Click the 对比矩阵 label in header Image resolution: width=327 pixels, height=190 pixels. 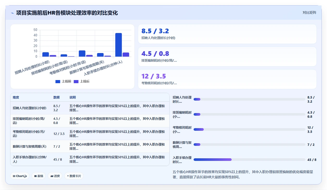310,12
